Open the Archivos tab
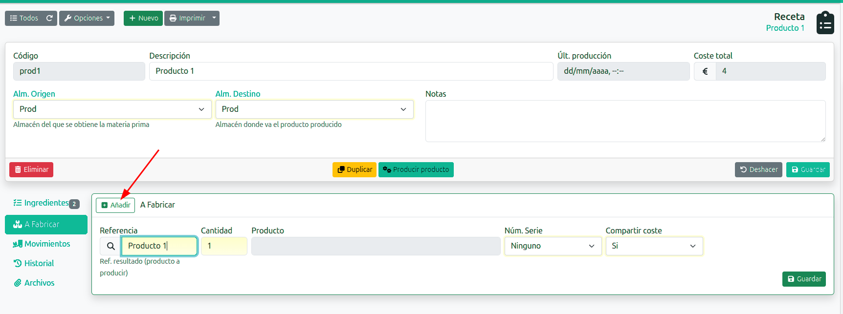 coord(46,283)
